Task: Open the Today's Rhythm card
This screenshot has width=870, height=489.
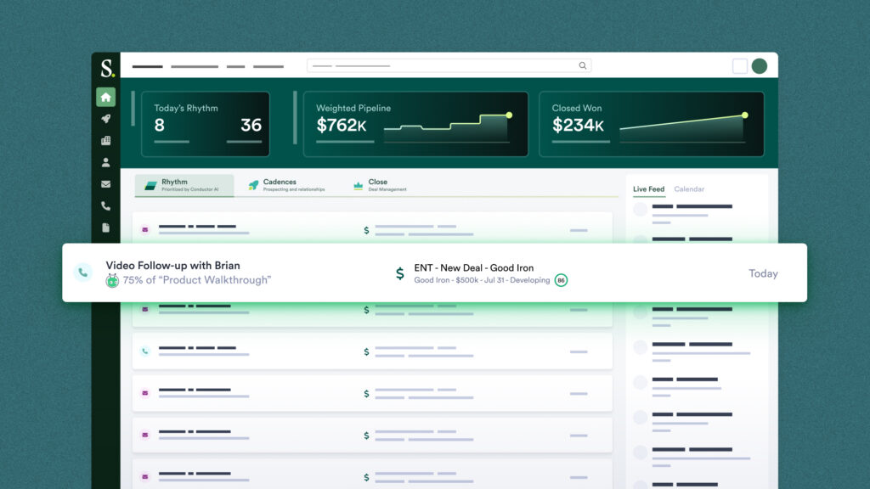Action: [x=206, y=124]
